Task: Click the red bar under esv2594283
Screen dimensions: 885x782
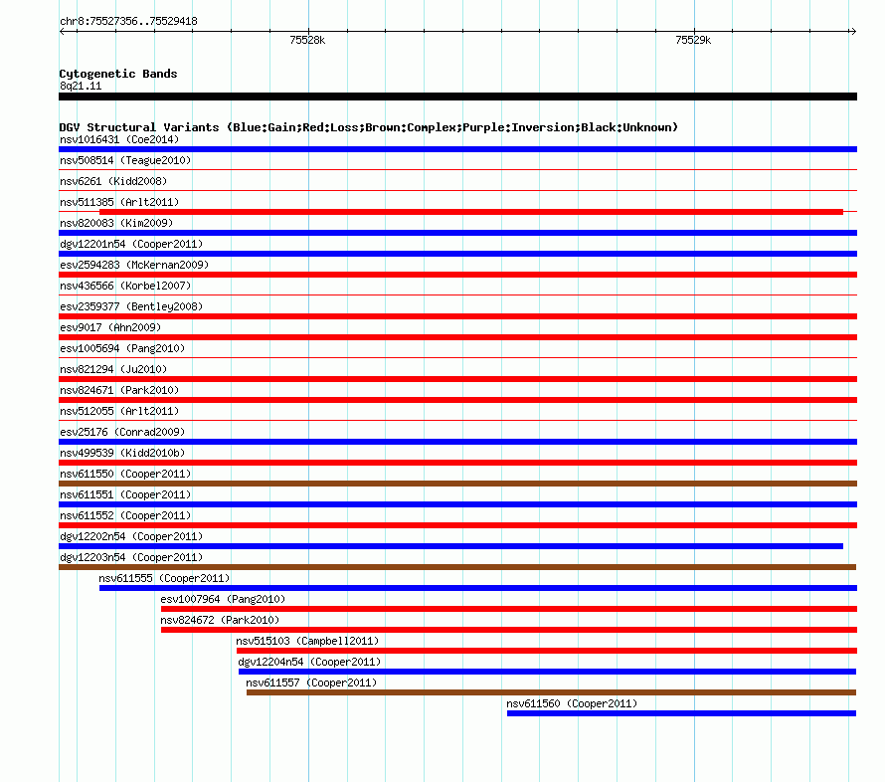Action: [457, 275]
